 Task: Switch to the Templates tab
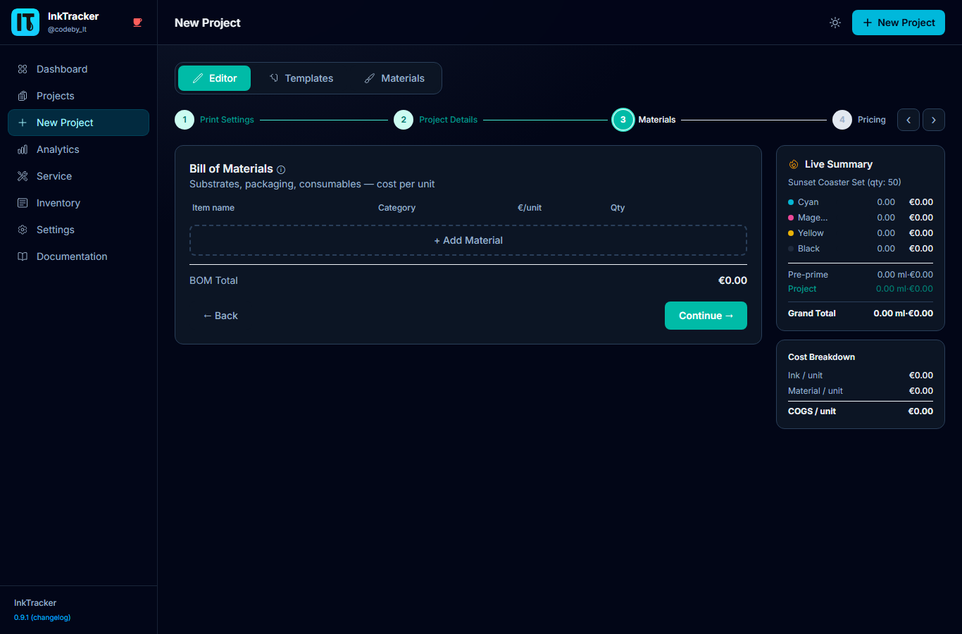(x=301, y=78)
